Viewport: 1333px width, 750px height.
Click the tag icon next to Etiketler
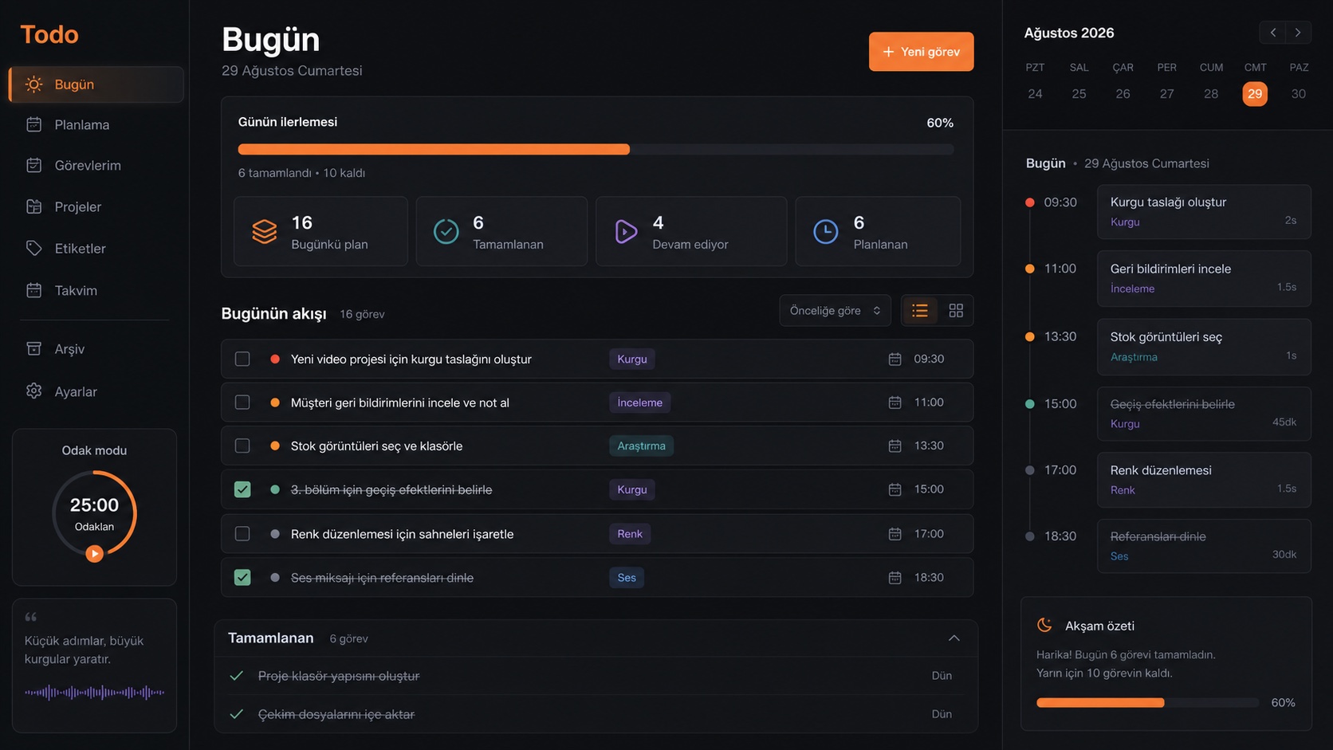tap(33, 248)
